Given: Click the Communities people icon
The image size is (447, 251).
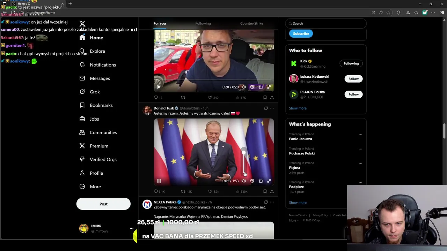Looking at the screenshot, I should point(82,132).
